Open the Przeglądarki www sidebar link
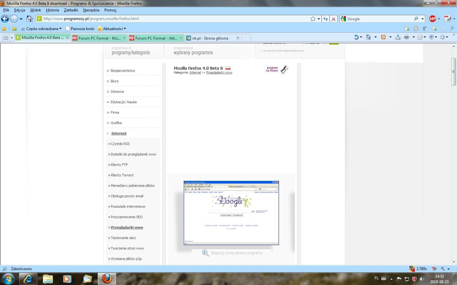 [127, 227]
